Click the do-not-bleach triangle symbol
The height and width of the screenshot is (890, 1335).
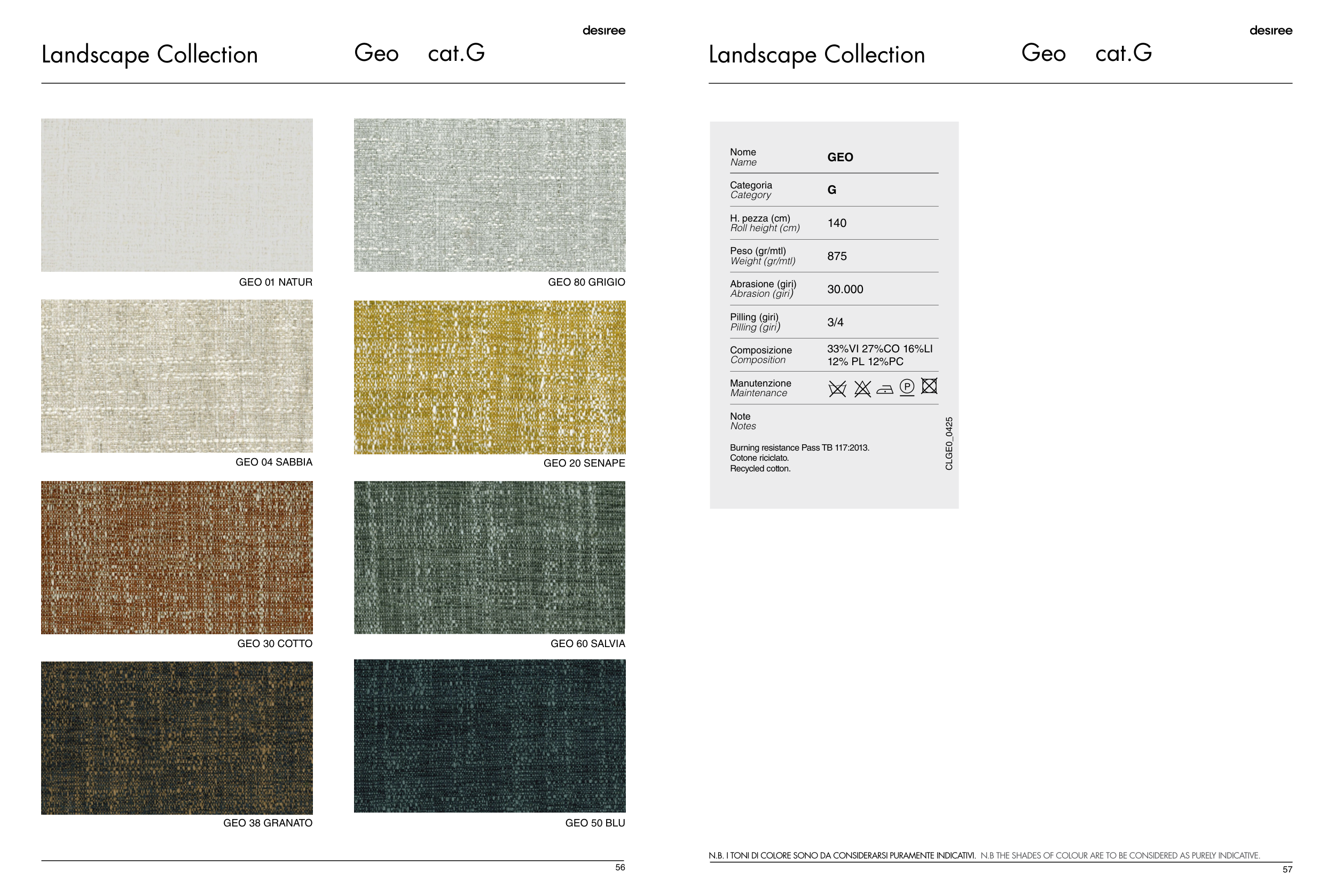862,389
